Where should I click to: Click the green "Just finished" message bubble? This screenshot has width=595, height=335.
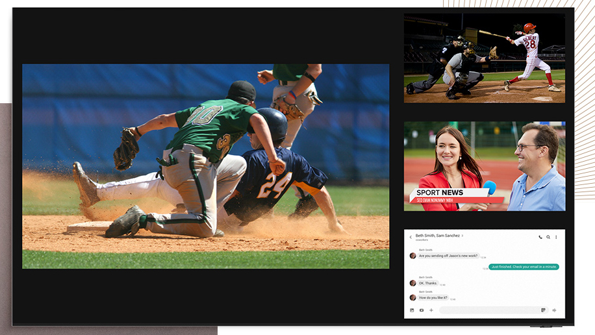coord(524,267)
